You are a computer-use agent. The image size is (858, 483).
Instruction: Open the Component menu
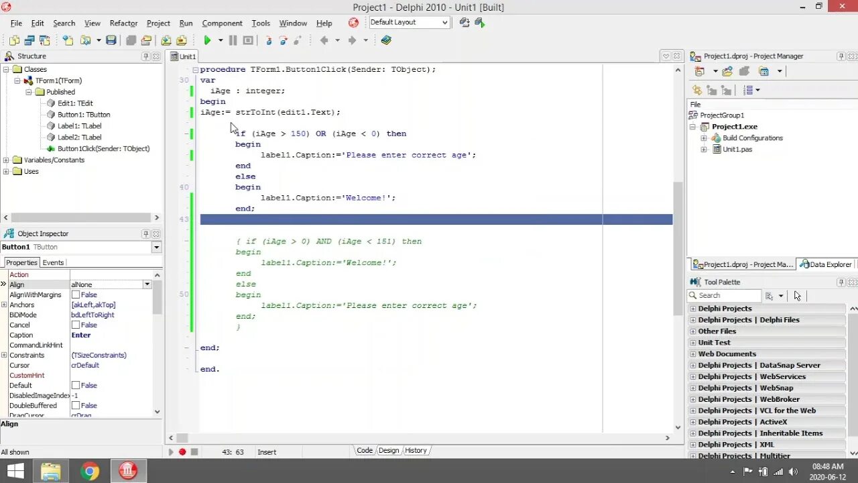coord(222,23)
